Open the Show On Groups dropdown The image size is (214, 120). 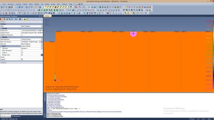click(40, 42)
